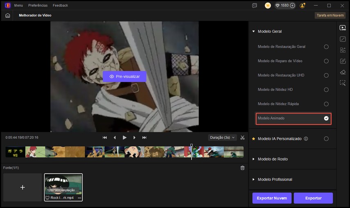
Task: Expand the Modelo de Rosto section
Action: (x=253, y=159)
